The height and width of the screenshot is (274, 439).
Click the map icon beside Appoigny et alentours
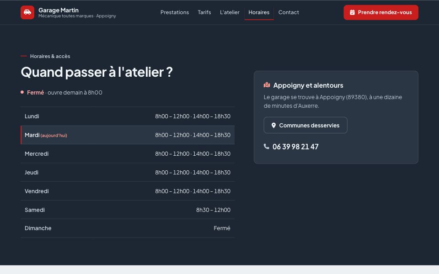(x=267, y=85)
